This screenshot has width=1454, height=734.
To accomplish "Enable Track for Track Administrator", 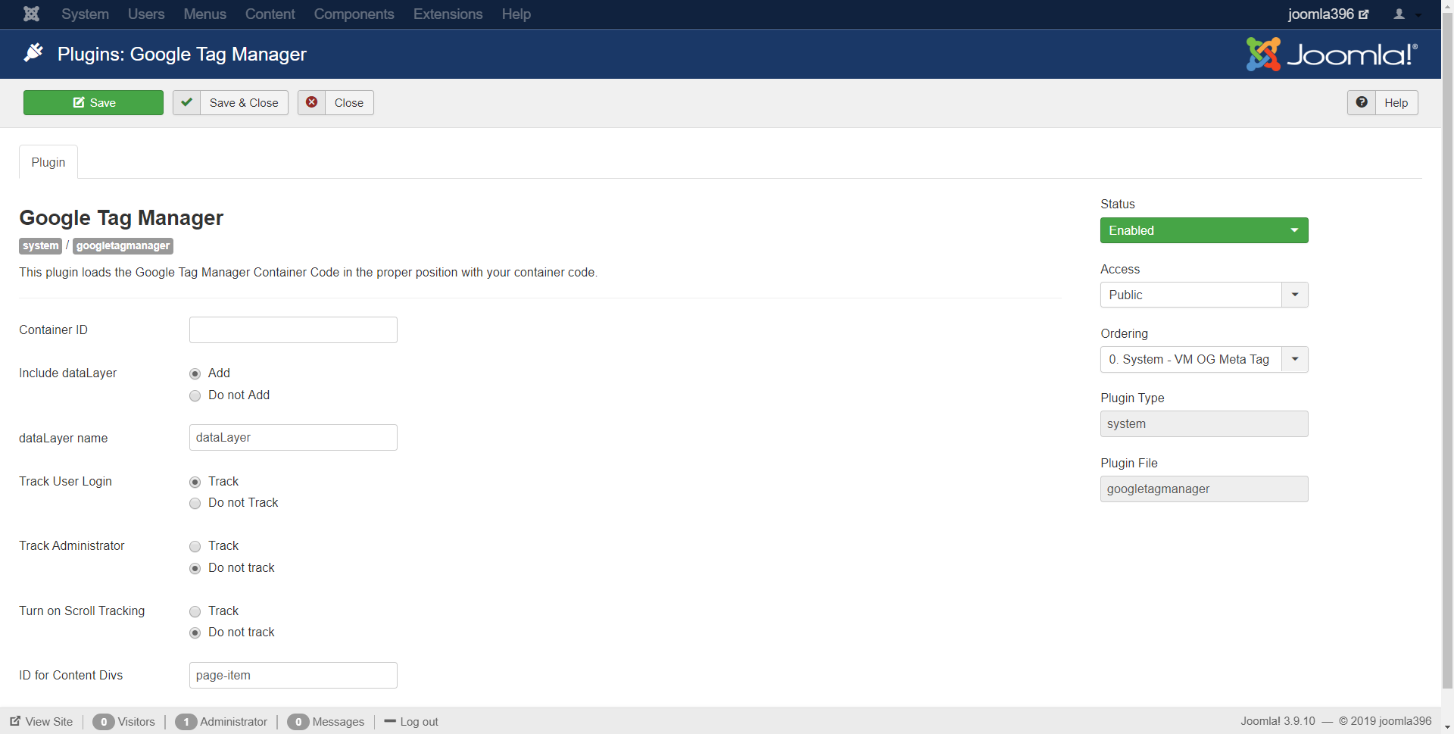I will tap(195, 546).
